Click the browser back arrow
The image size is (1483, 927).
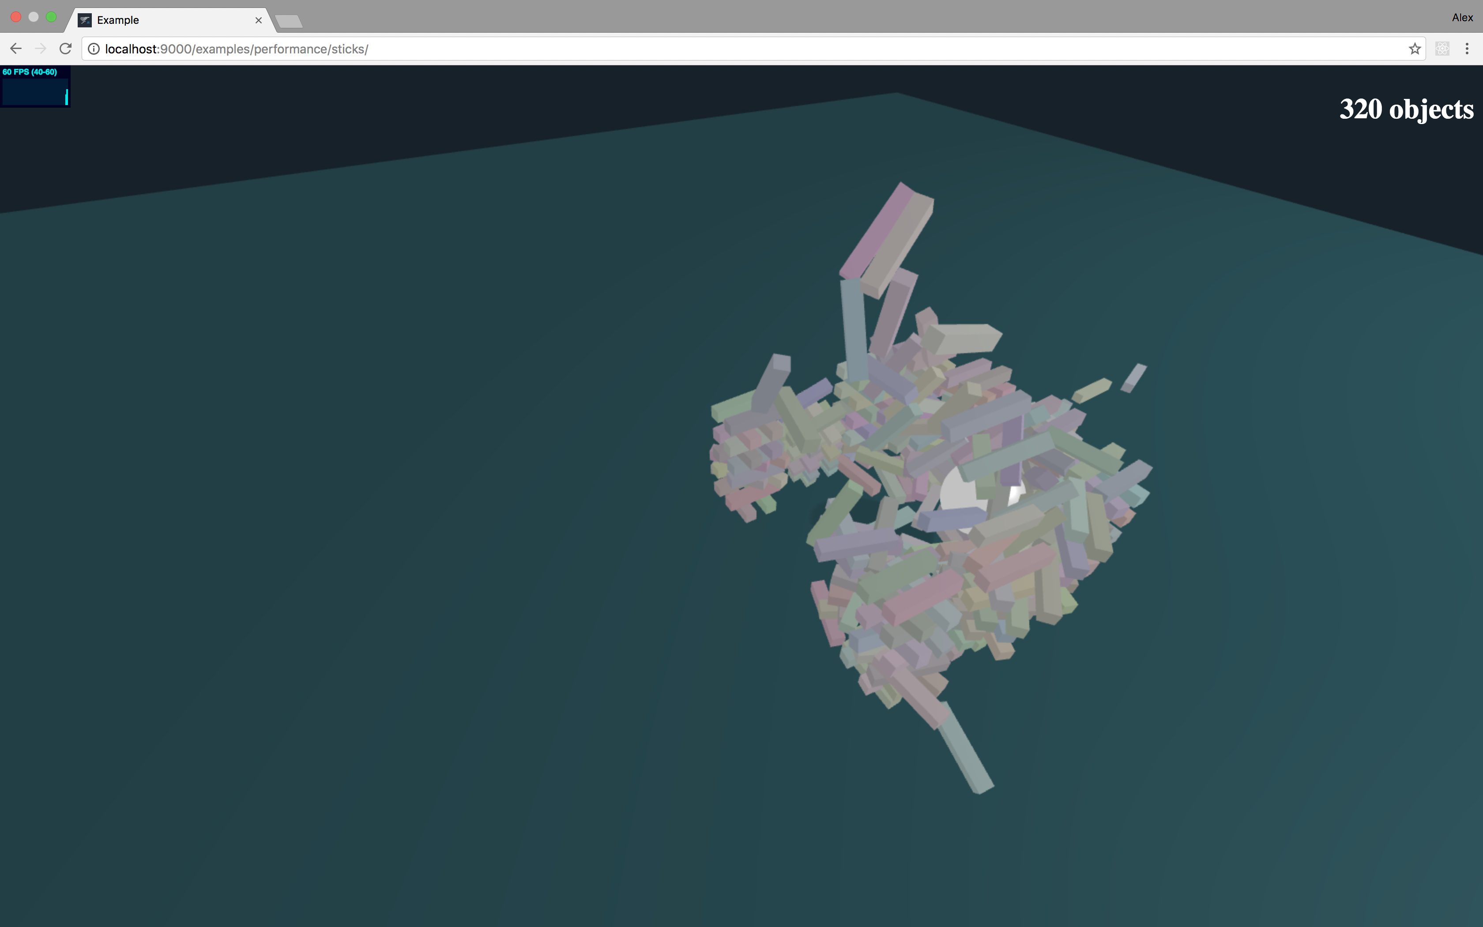pos(16,49)
